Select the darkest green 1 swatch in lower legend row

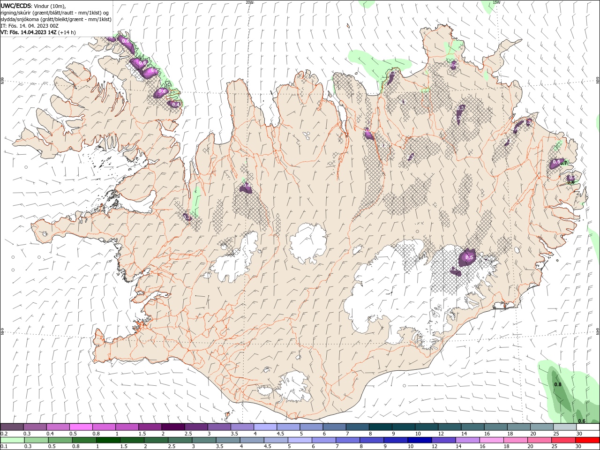[108, 440]
